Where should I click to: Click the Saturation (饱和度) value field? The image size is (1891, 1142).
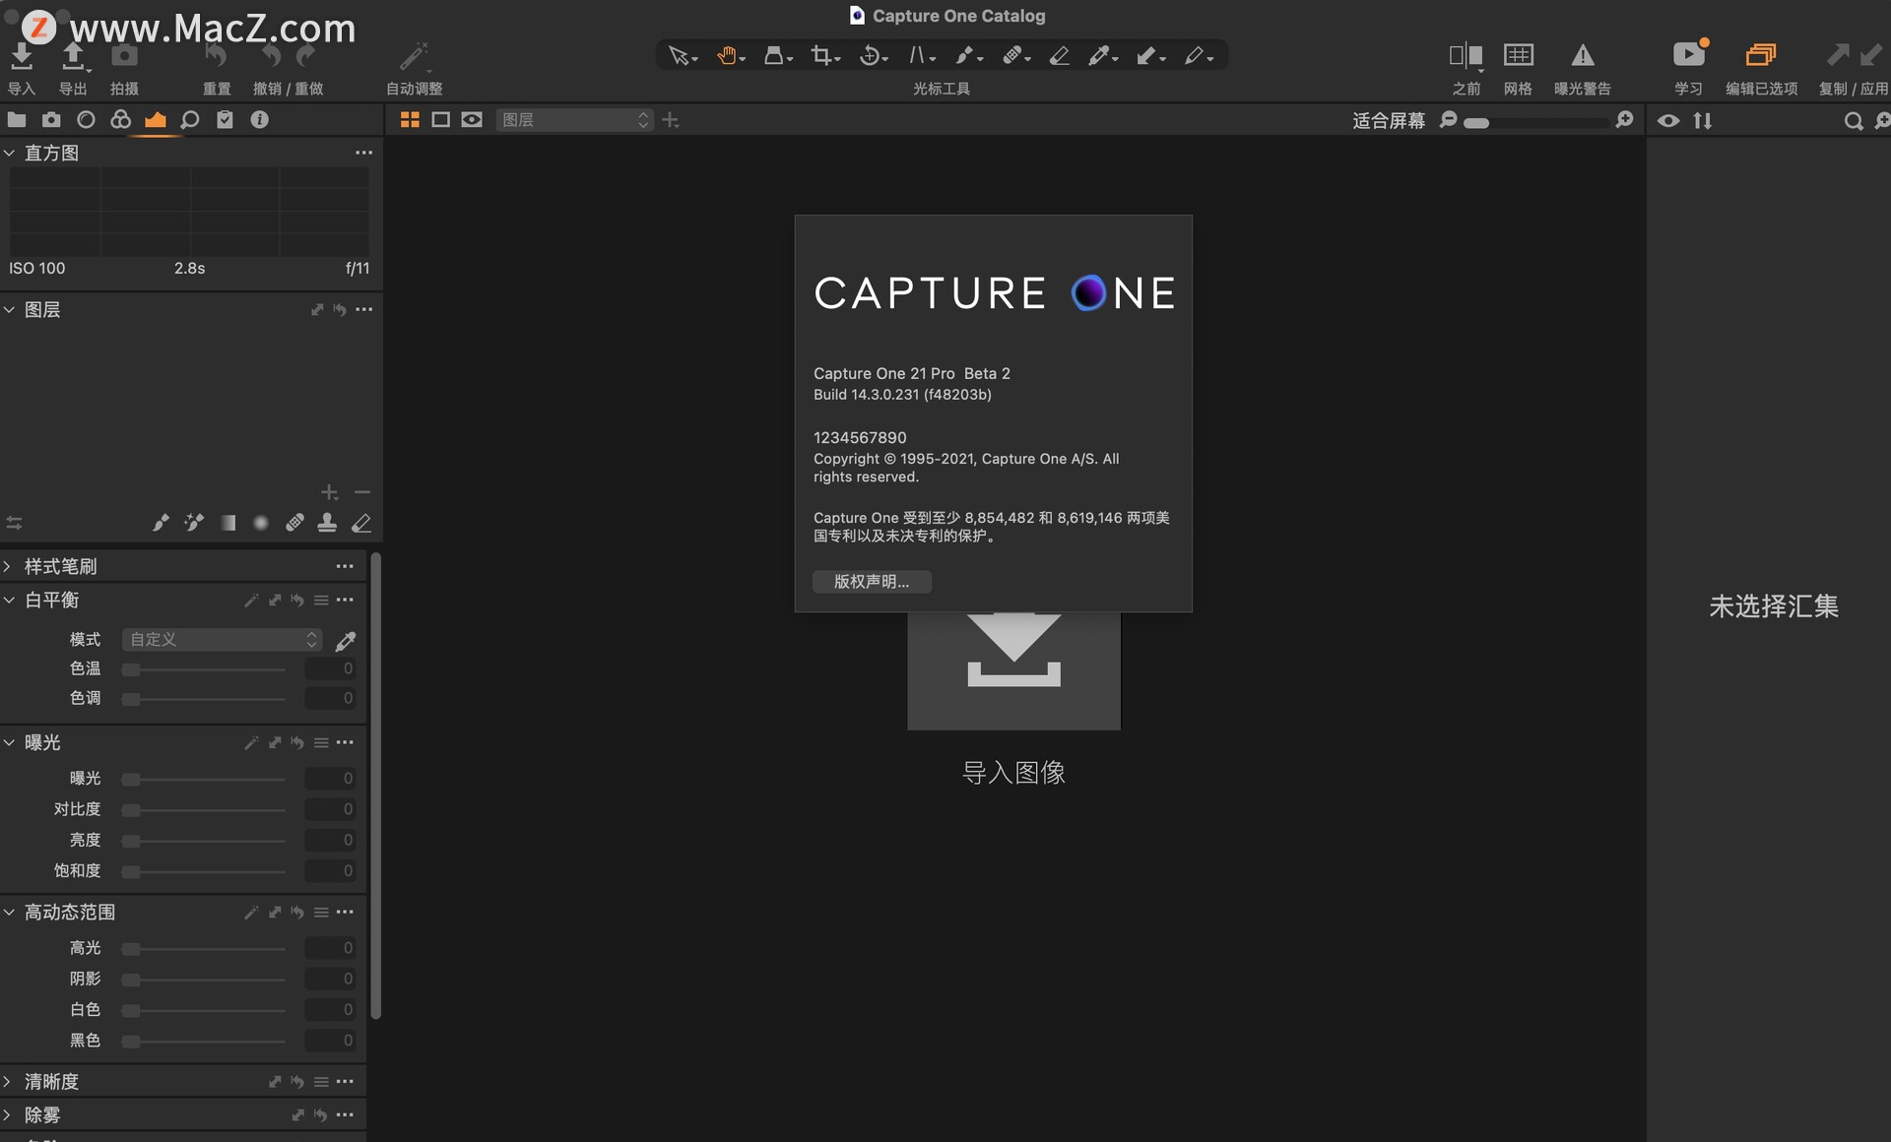tap(330, 871)
